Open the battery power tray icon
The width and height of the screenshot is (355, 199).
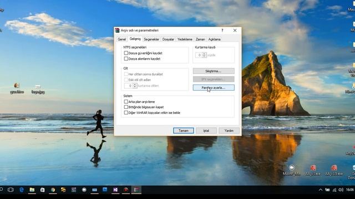[327, 190]
